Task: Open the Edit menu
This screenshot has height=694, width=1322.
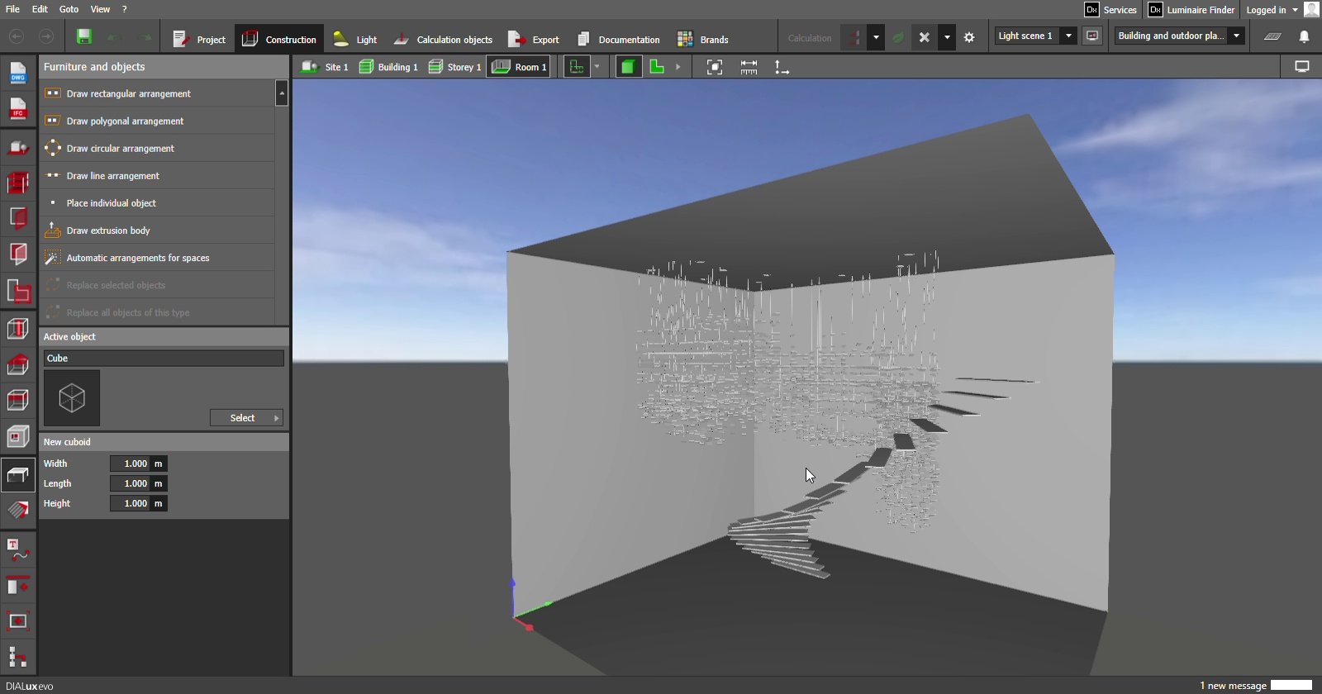Action: (x=40, y=9)
